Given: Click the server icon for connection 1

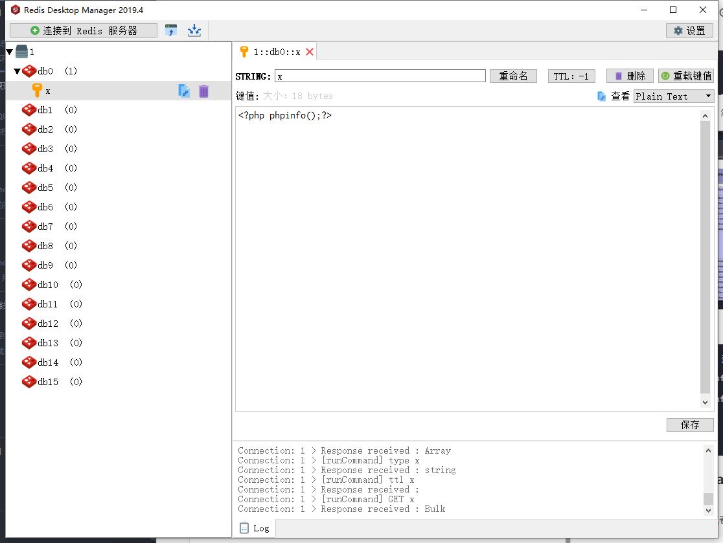Looking at the screenshot, I should [x=21, y=52].
